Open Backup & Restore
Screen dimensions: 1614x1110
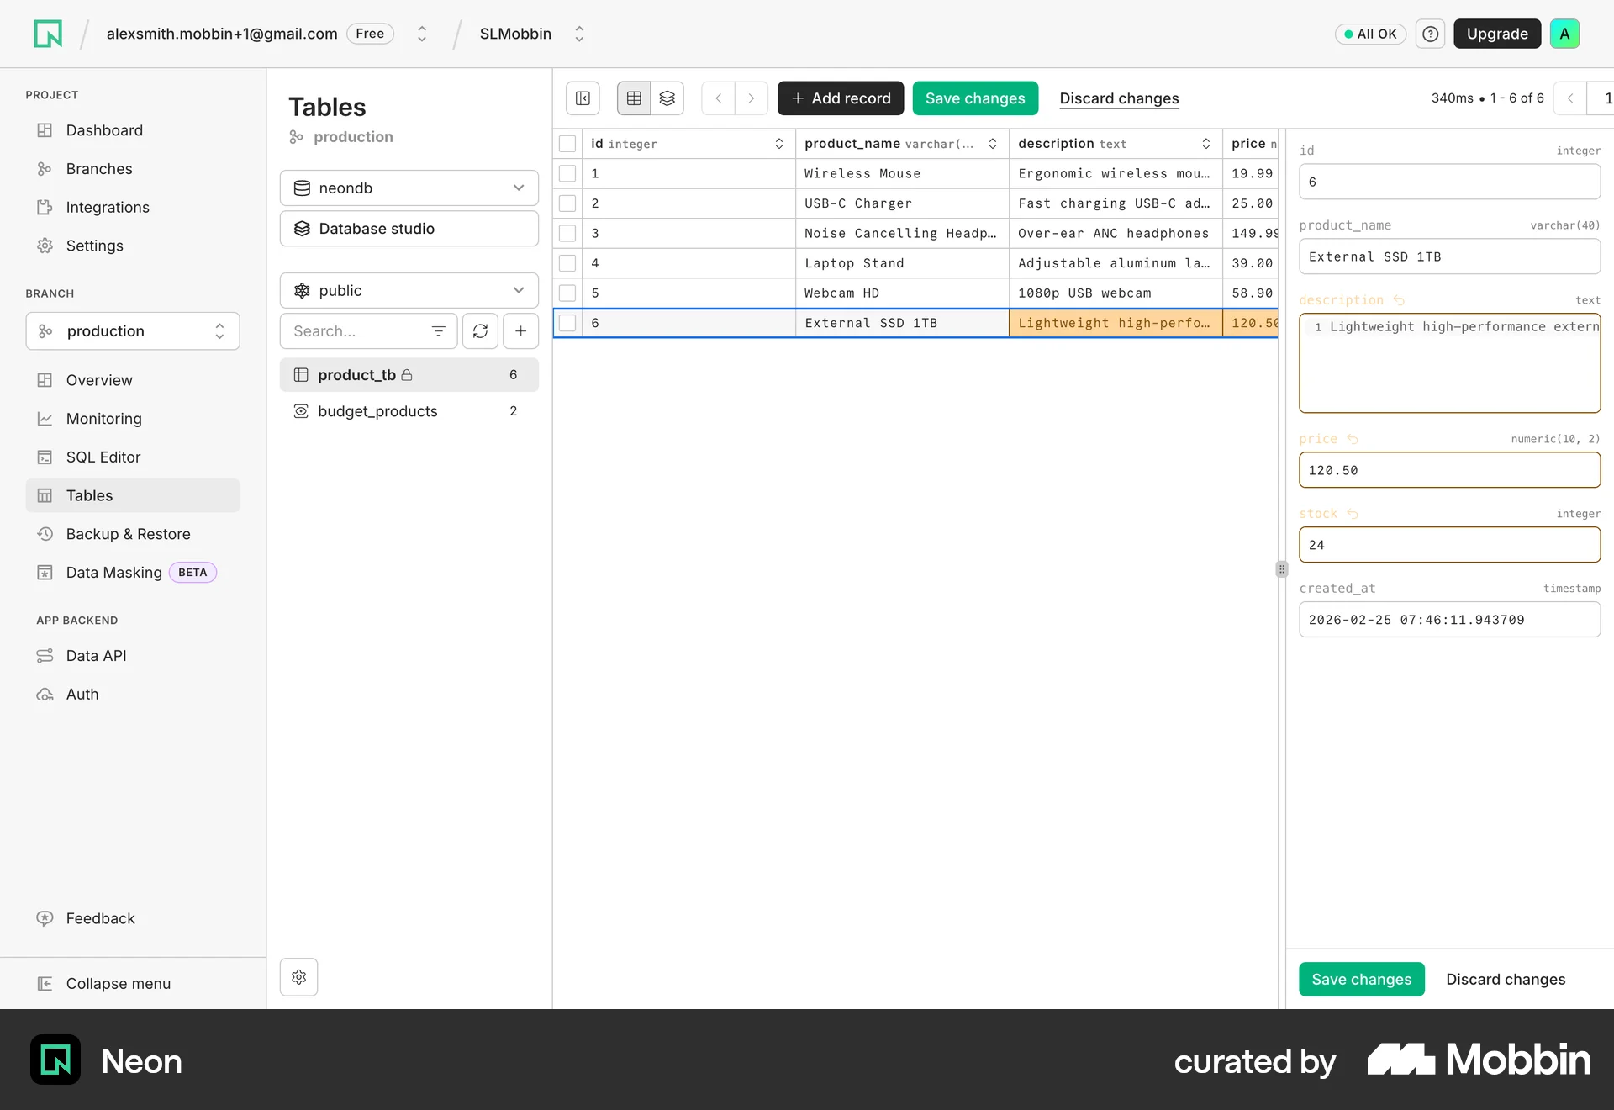coord(133,534)
